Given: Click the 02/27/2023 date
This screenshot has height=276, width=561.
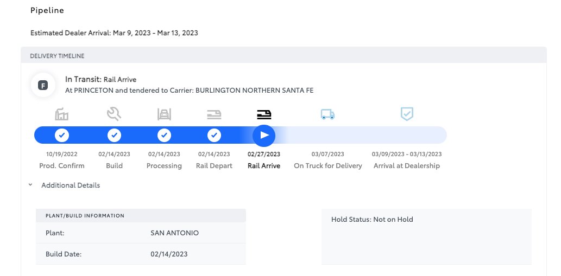Looking at the screenshot, I should (264, 154).
